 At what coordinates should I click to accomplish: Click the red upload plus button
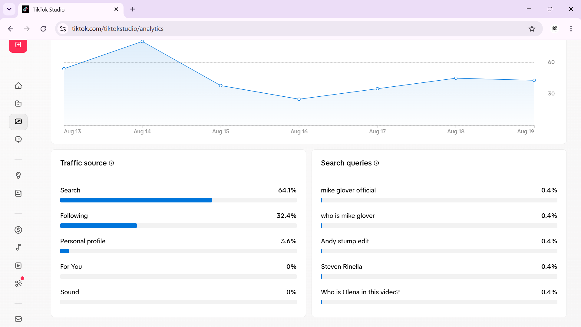(18, 45)
